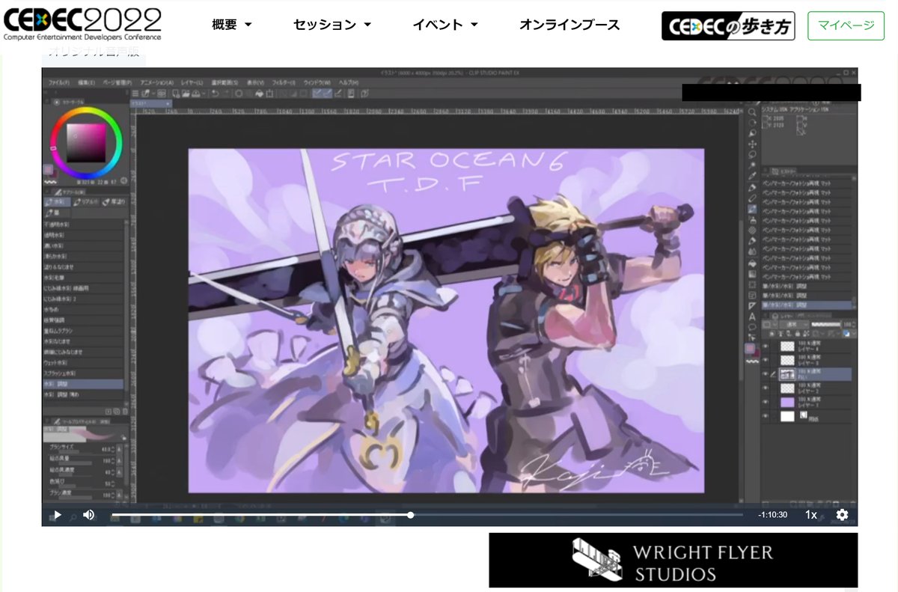Expand the 概要 navigation dropdown
898x592 pixels.
point(232,25)
